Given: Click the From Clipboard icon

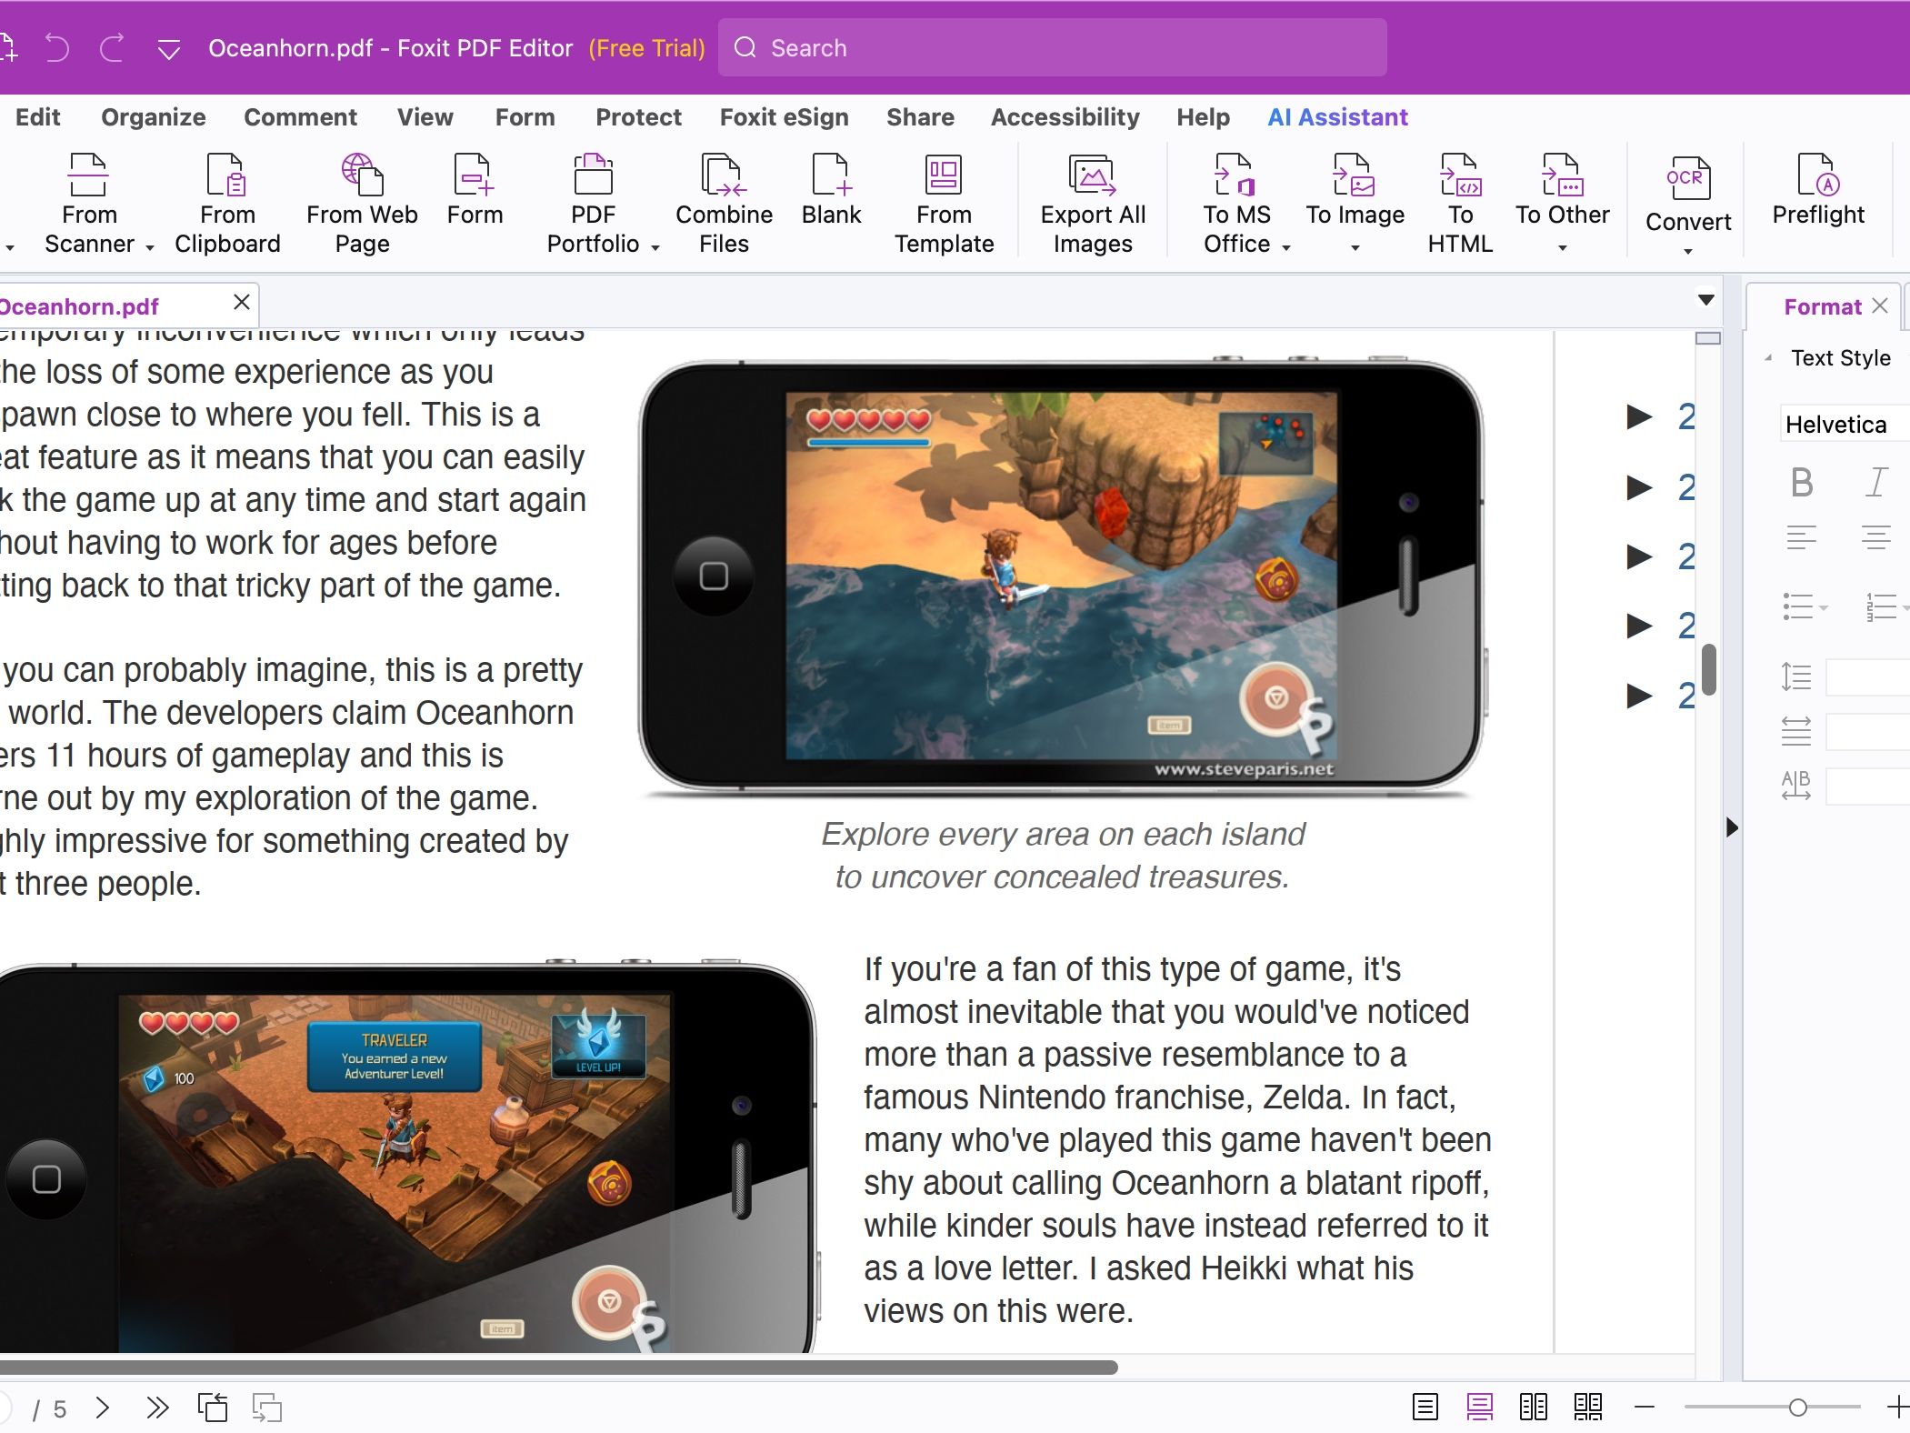Looking at the screenshot, I should coord(226,175).
